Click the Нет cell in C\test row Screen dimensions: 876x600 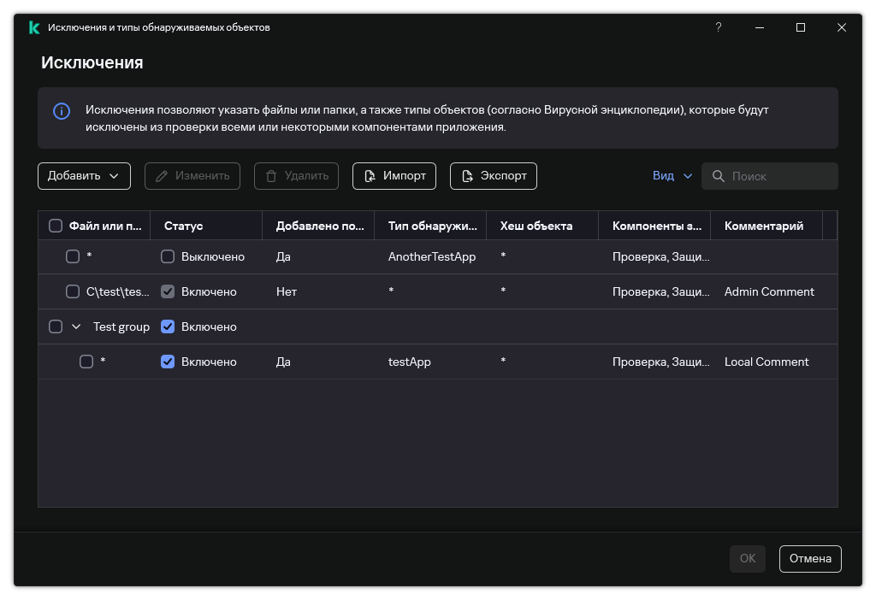click(x=287, y=291)
